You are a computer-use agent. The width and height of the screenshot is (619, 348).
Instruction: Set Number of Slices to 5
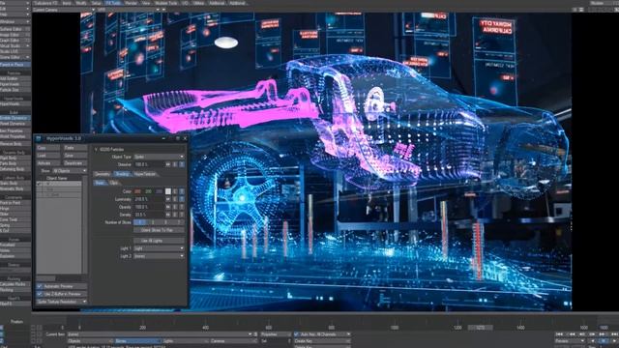click(x=165, y=222)
